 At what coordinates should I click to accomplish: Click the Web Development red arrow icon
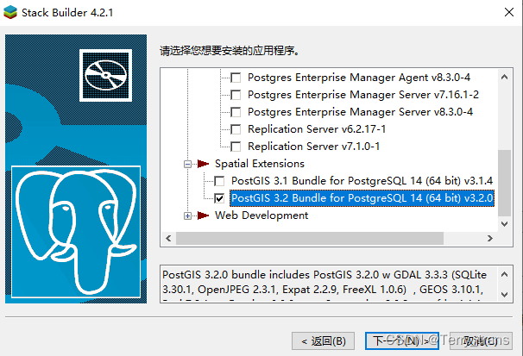[203, 215]
